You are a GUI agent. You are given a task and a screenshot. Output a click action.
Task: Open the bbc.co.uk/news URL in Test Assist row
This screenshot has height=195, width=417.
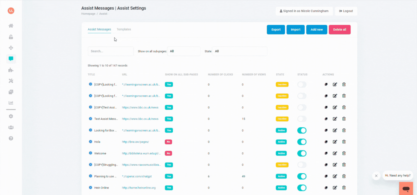click(x=140, y=119)
